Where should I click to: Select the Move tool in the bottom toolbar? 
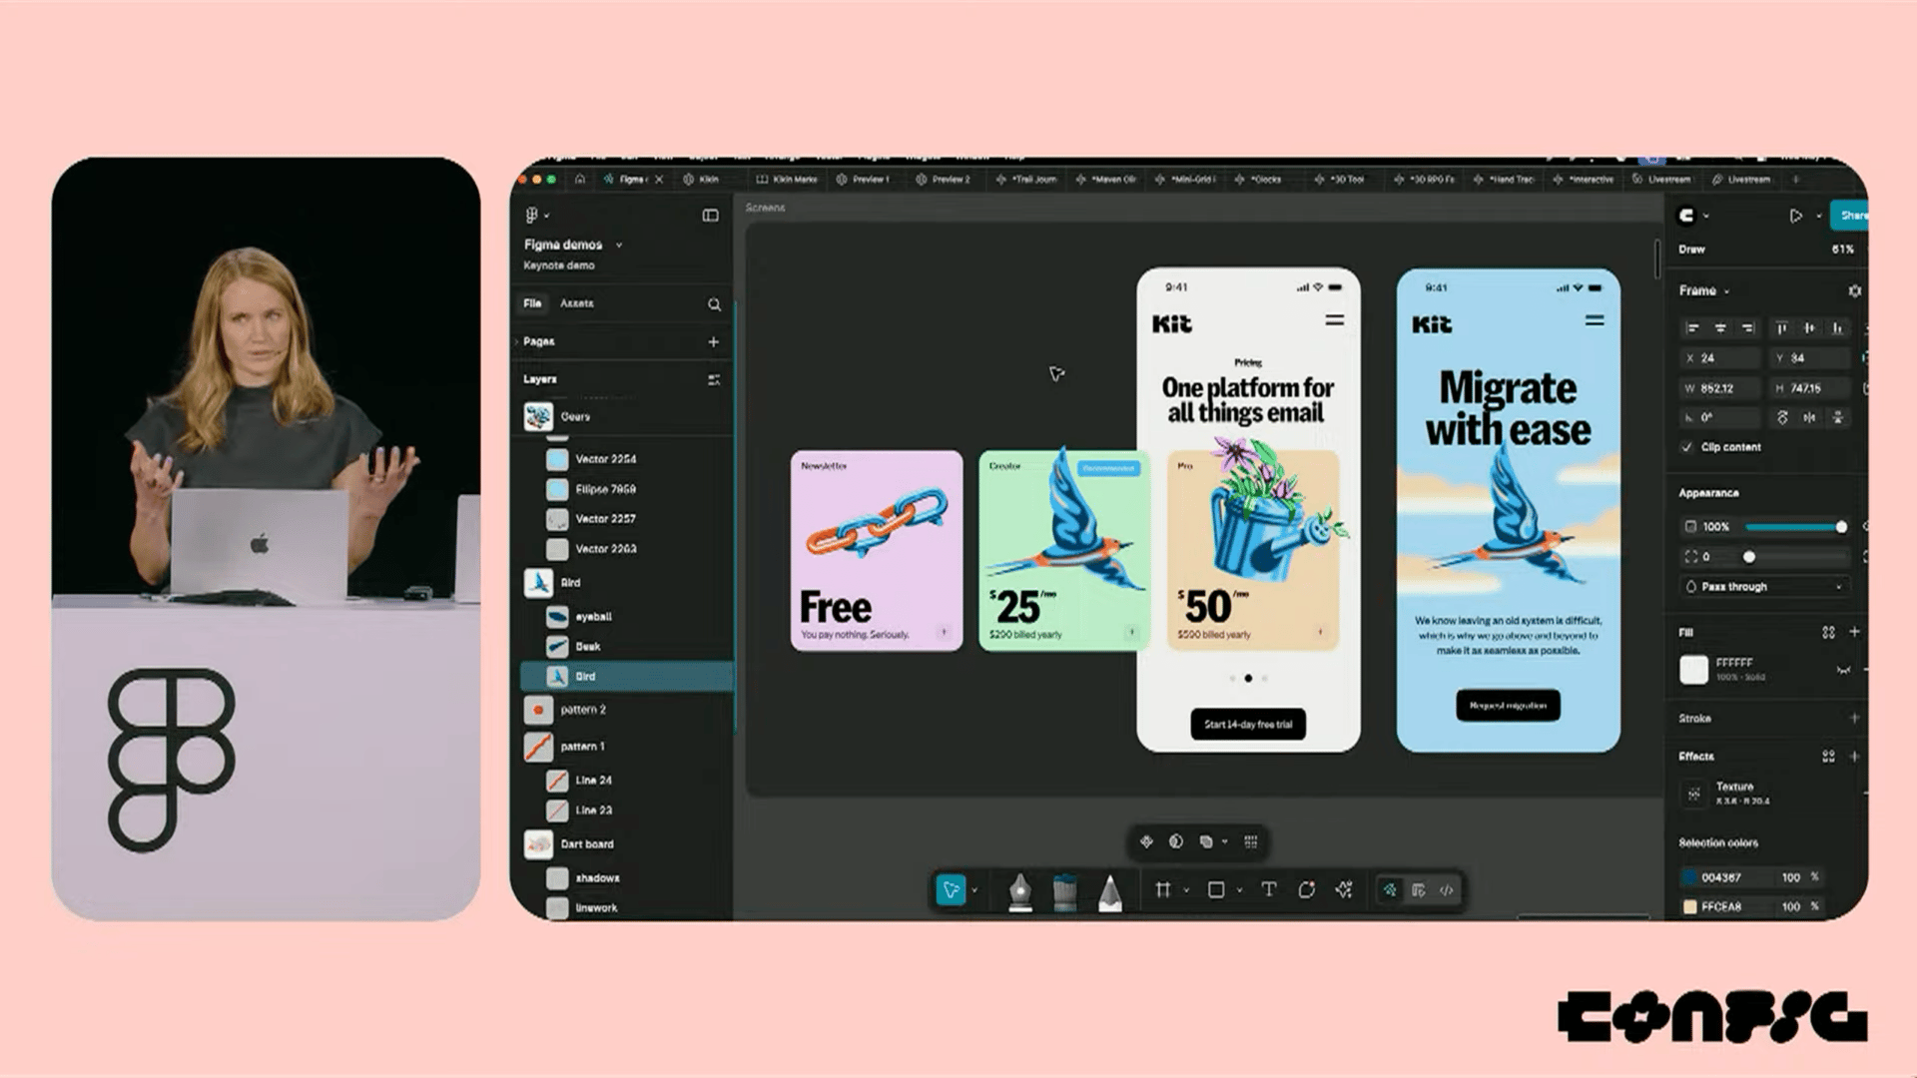point(951,889)
